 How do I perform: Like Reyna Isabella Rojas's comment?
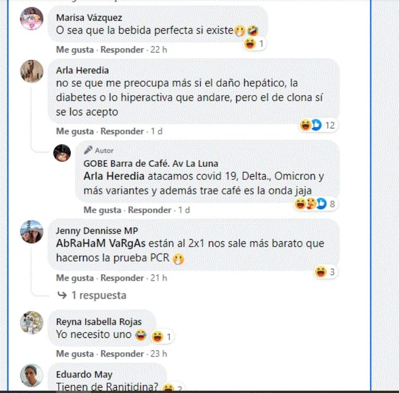[x=75, y=353]
